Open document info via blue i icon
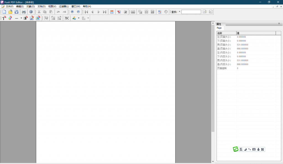 [31, 12]
